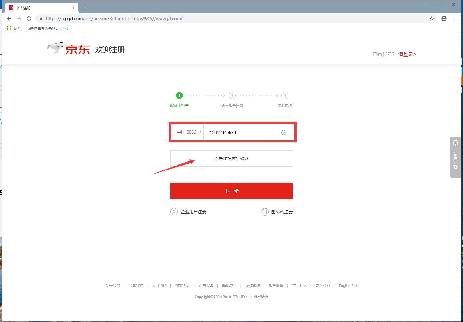Viewport: 463px width, 322px height.
Task: Open the 中国 0086 country code dropdown
Action: pos(187,132)
